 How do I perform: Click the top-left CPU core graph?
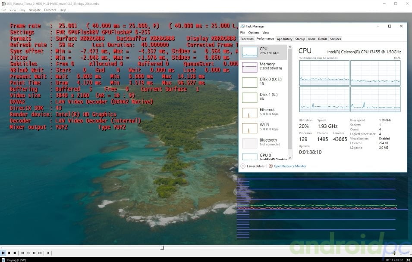pos(324,73)
